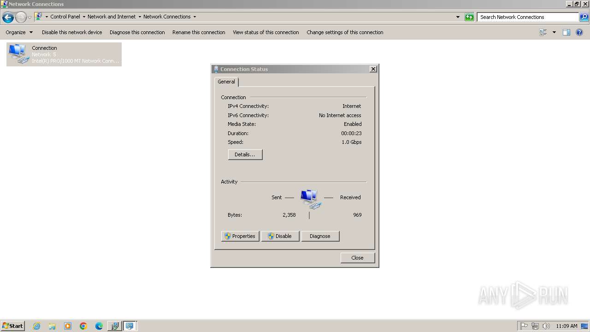Switch to the Network Connections taskbar window
This screenshot has width=590, height=332.
click(114, 326)
